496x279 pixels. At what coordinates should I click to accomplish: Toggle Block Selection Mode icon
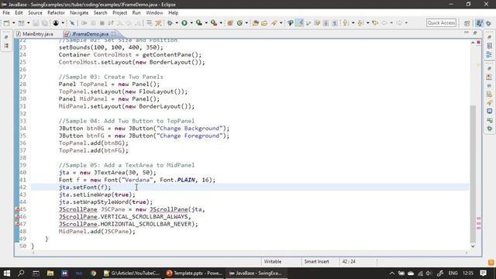[325, 22]
